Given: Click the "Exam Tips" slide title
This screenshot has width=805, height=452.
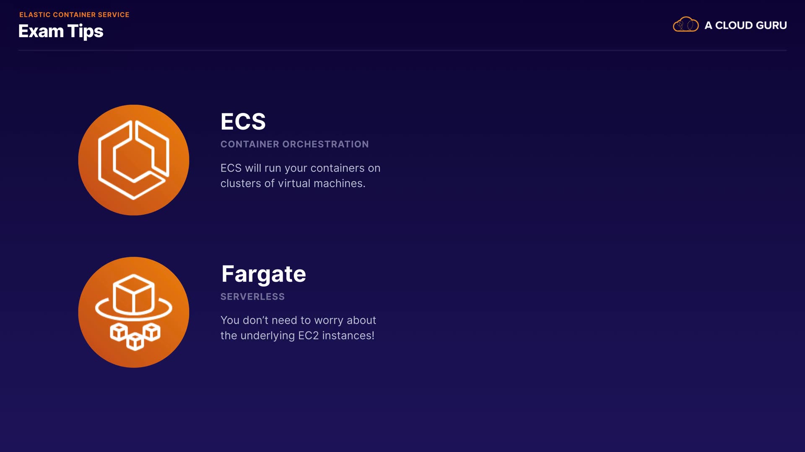Looking at the screenshot, I should [x=61, y=31].
